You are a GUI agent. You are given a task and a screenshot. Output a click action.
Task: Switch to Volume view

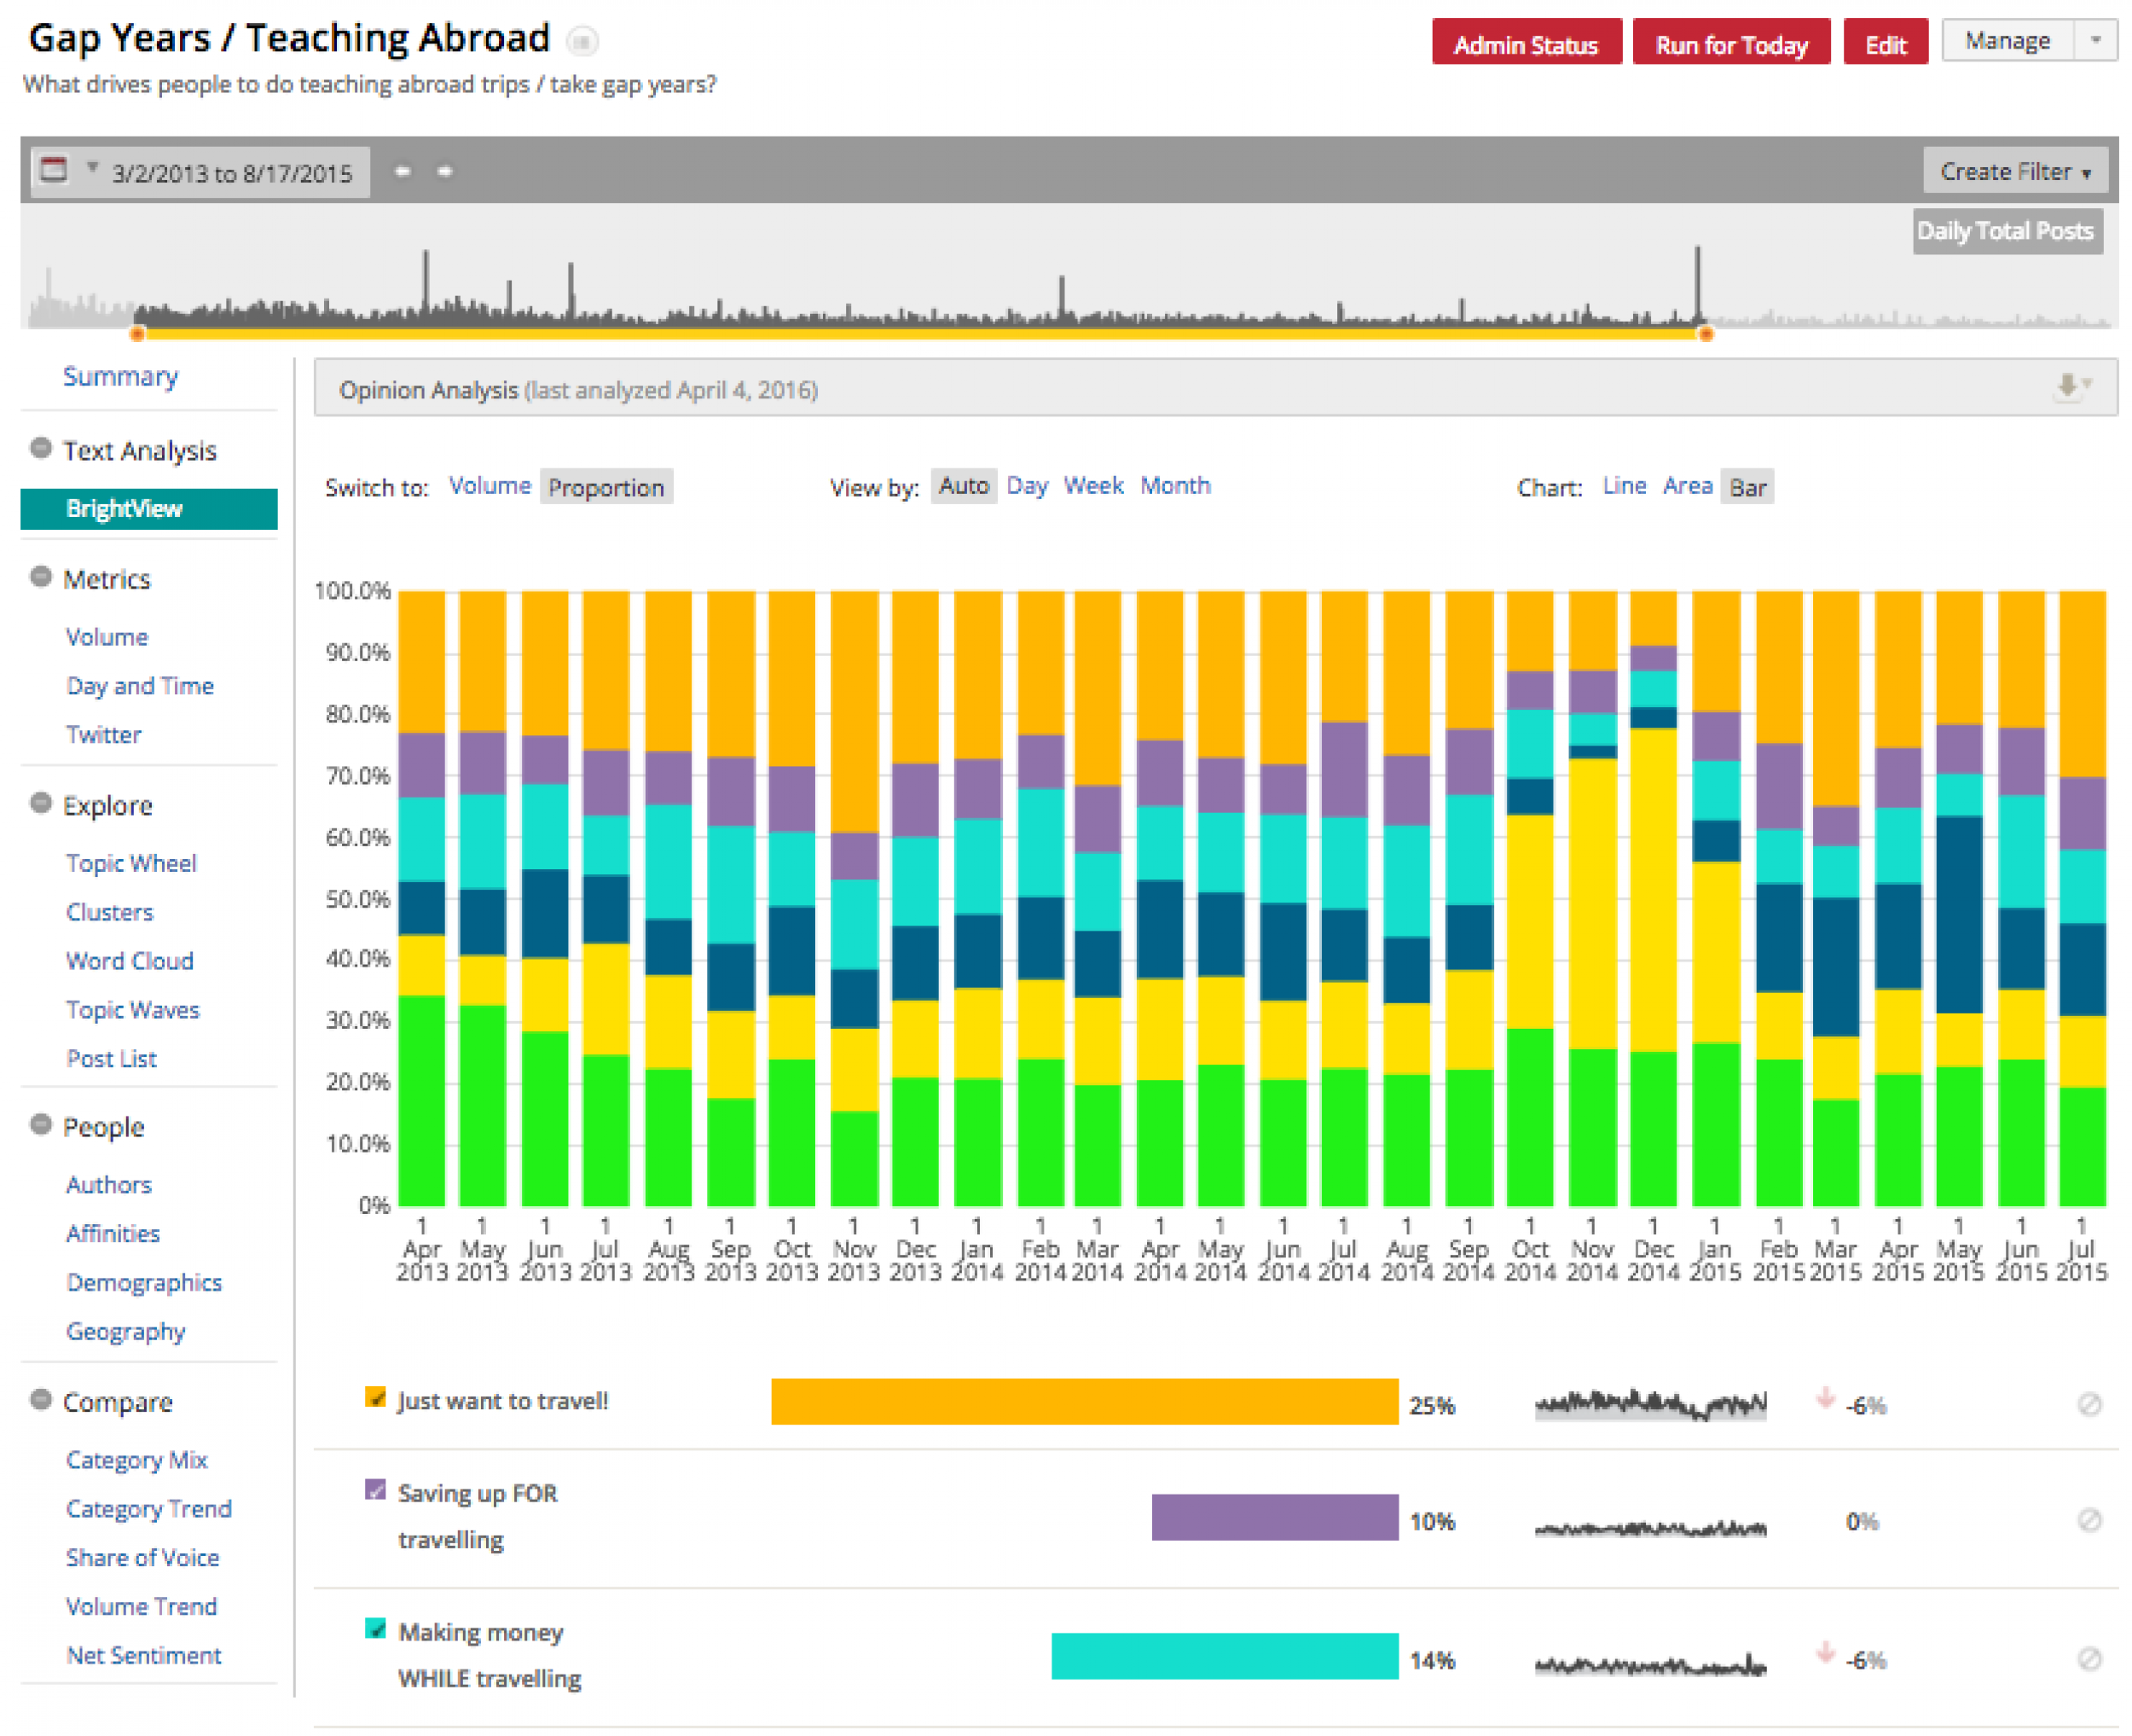(490, 485)
